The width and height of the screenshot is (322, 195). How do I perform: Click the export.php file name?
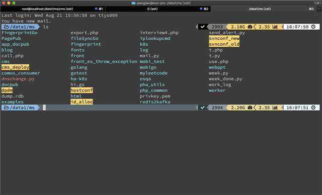pyautogui.click(x=85, y=33)
